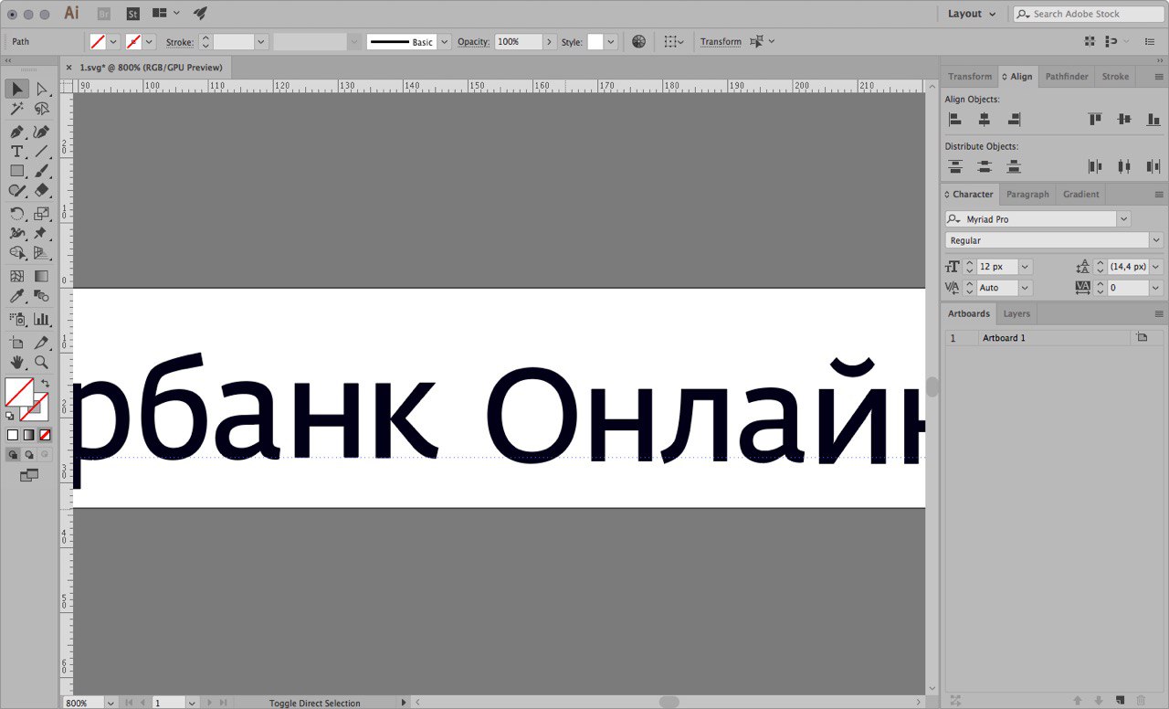This screenshot has height=709, width=1169.
Task: Select the Perspective Grid tool
Action: [x=41, y=253]
